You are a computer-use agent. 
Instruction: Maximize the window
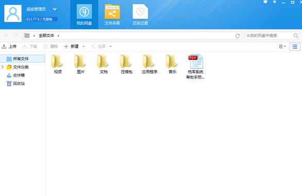point(293,2)
